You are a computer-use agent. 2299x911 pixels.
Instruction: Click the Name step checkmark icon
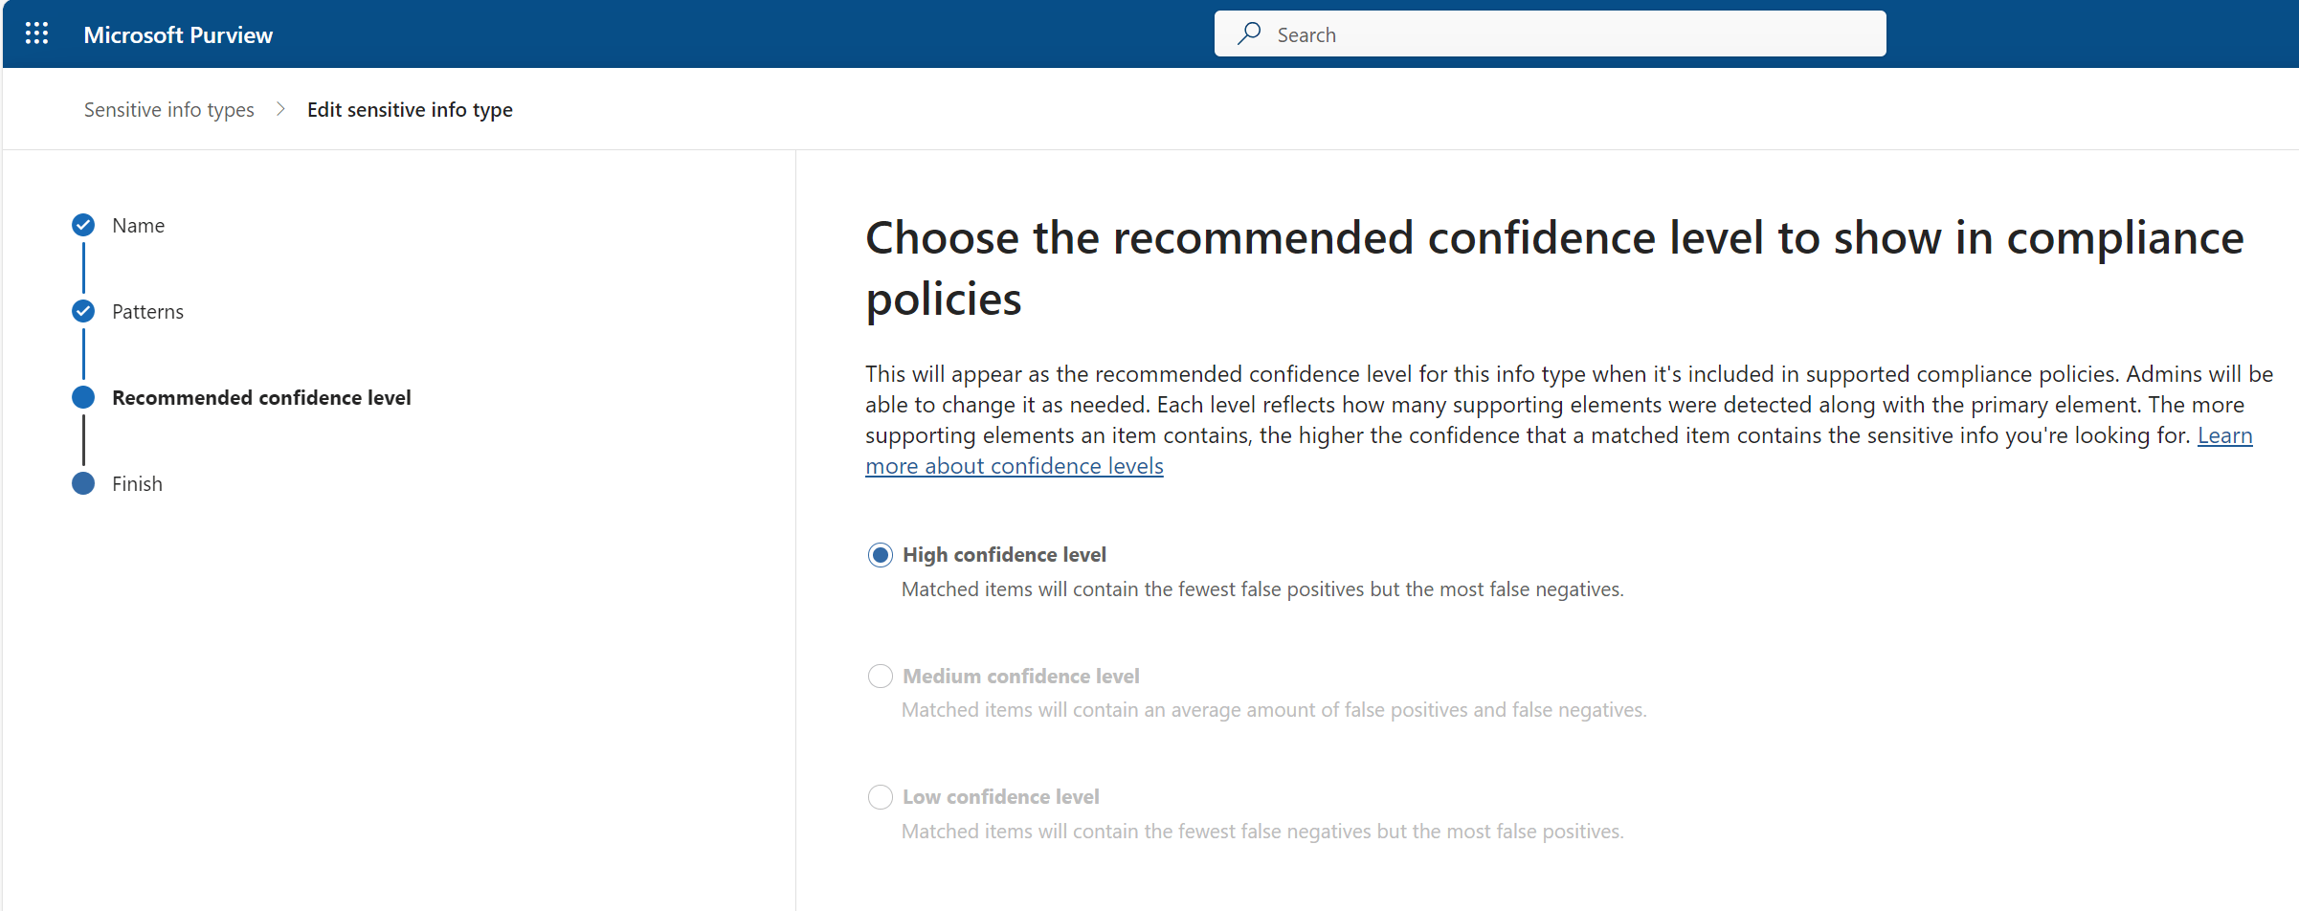(83, 225)
